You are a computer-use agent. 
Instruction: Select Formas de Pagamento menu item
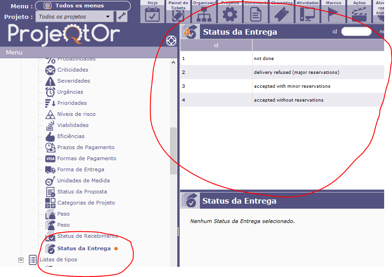[x=86, y=158]
